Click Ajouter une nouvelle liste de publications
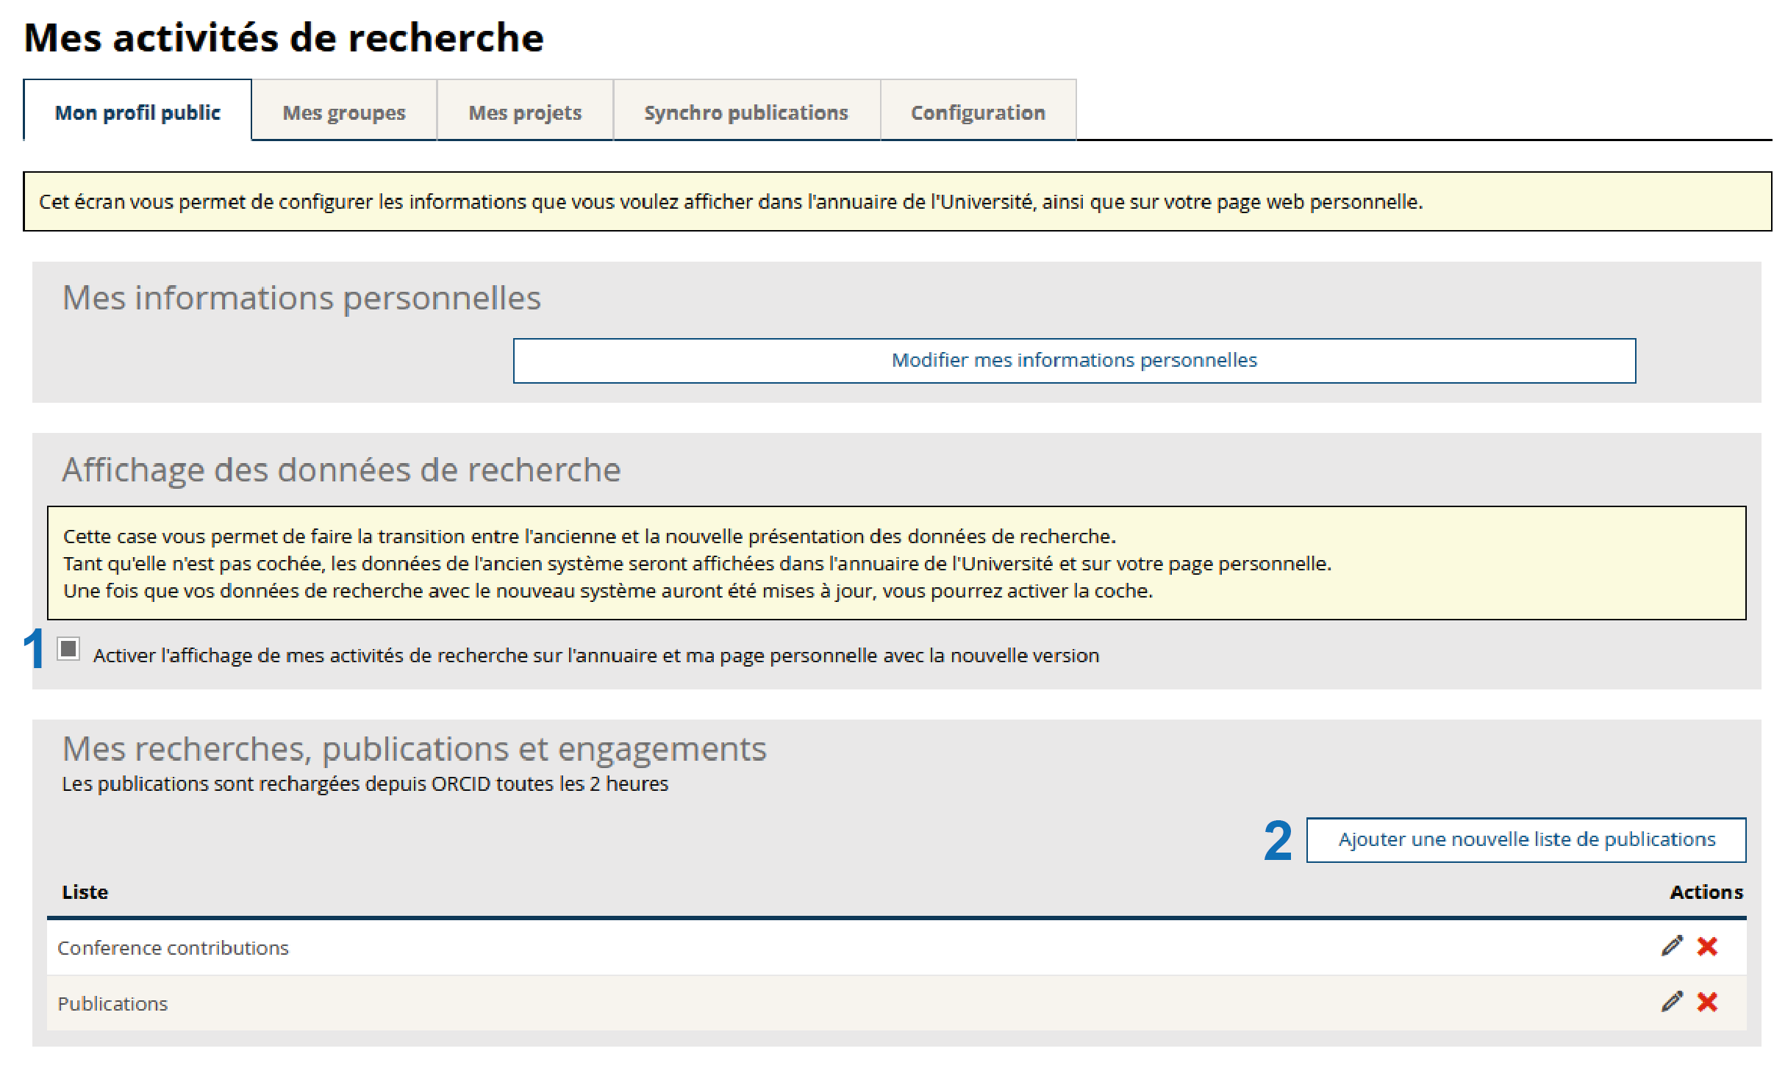 pos(1526,839)
